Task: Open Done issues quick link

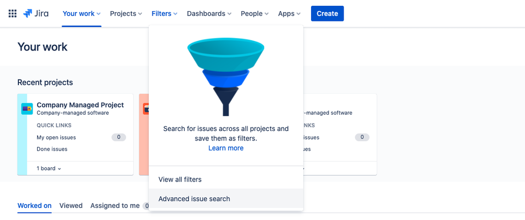Action: click(52, 149)
